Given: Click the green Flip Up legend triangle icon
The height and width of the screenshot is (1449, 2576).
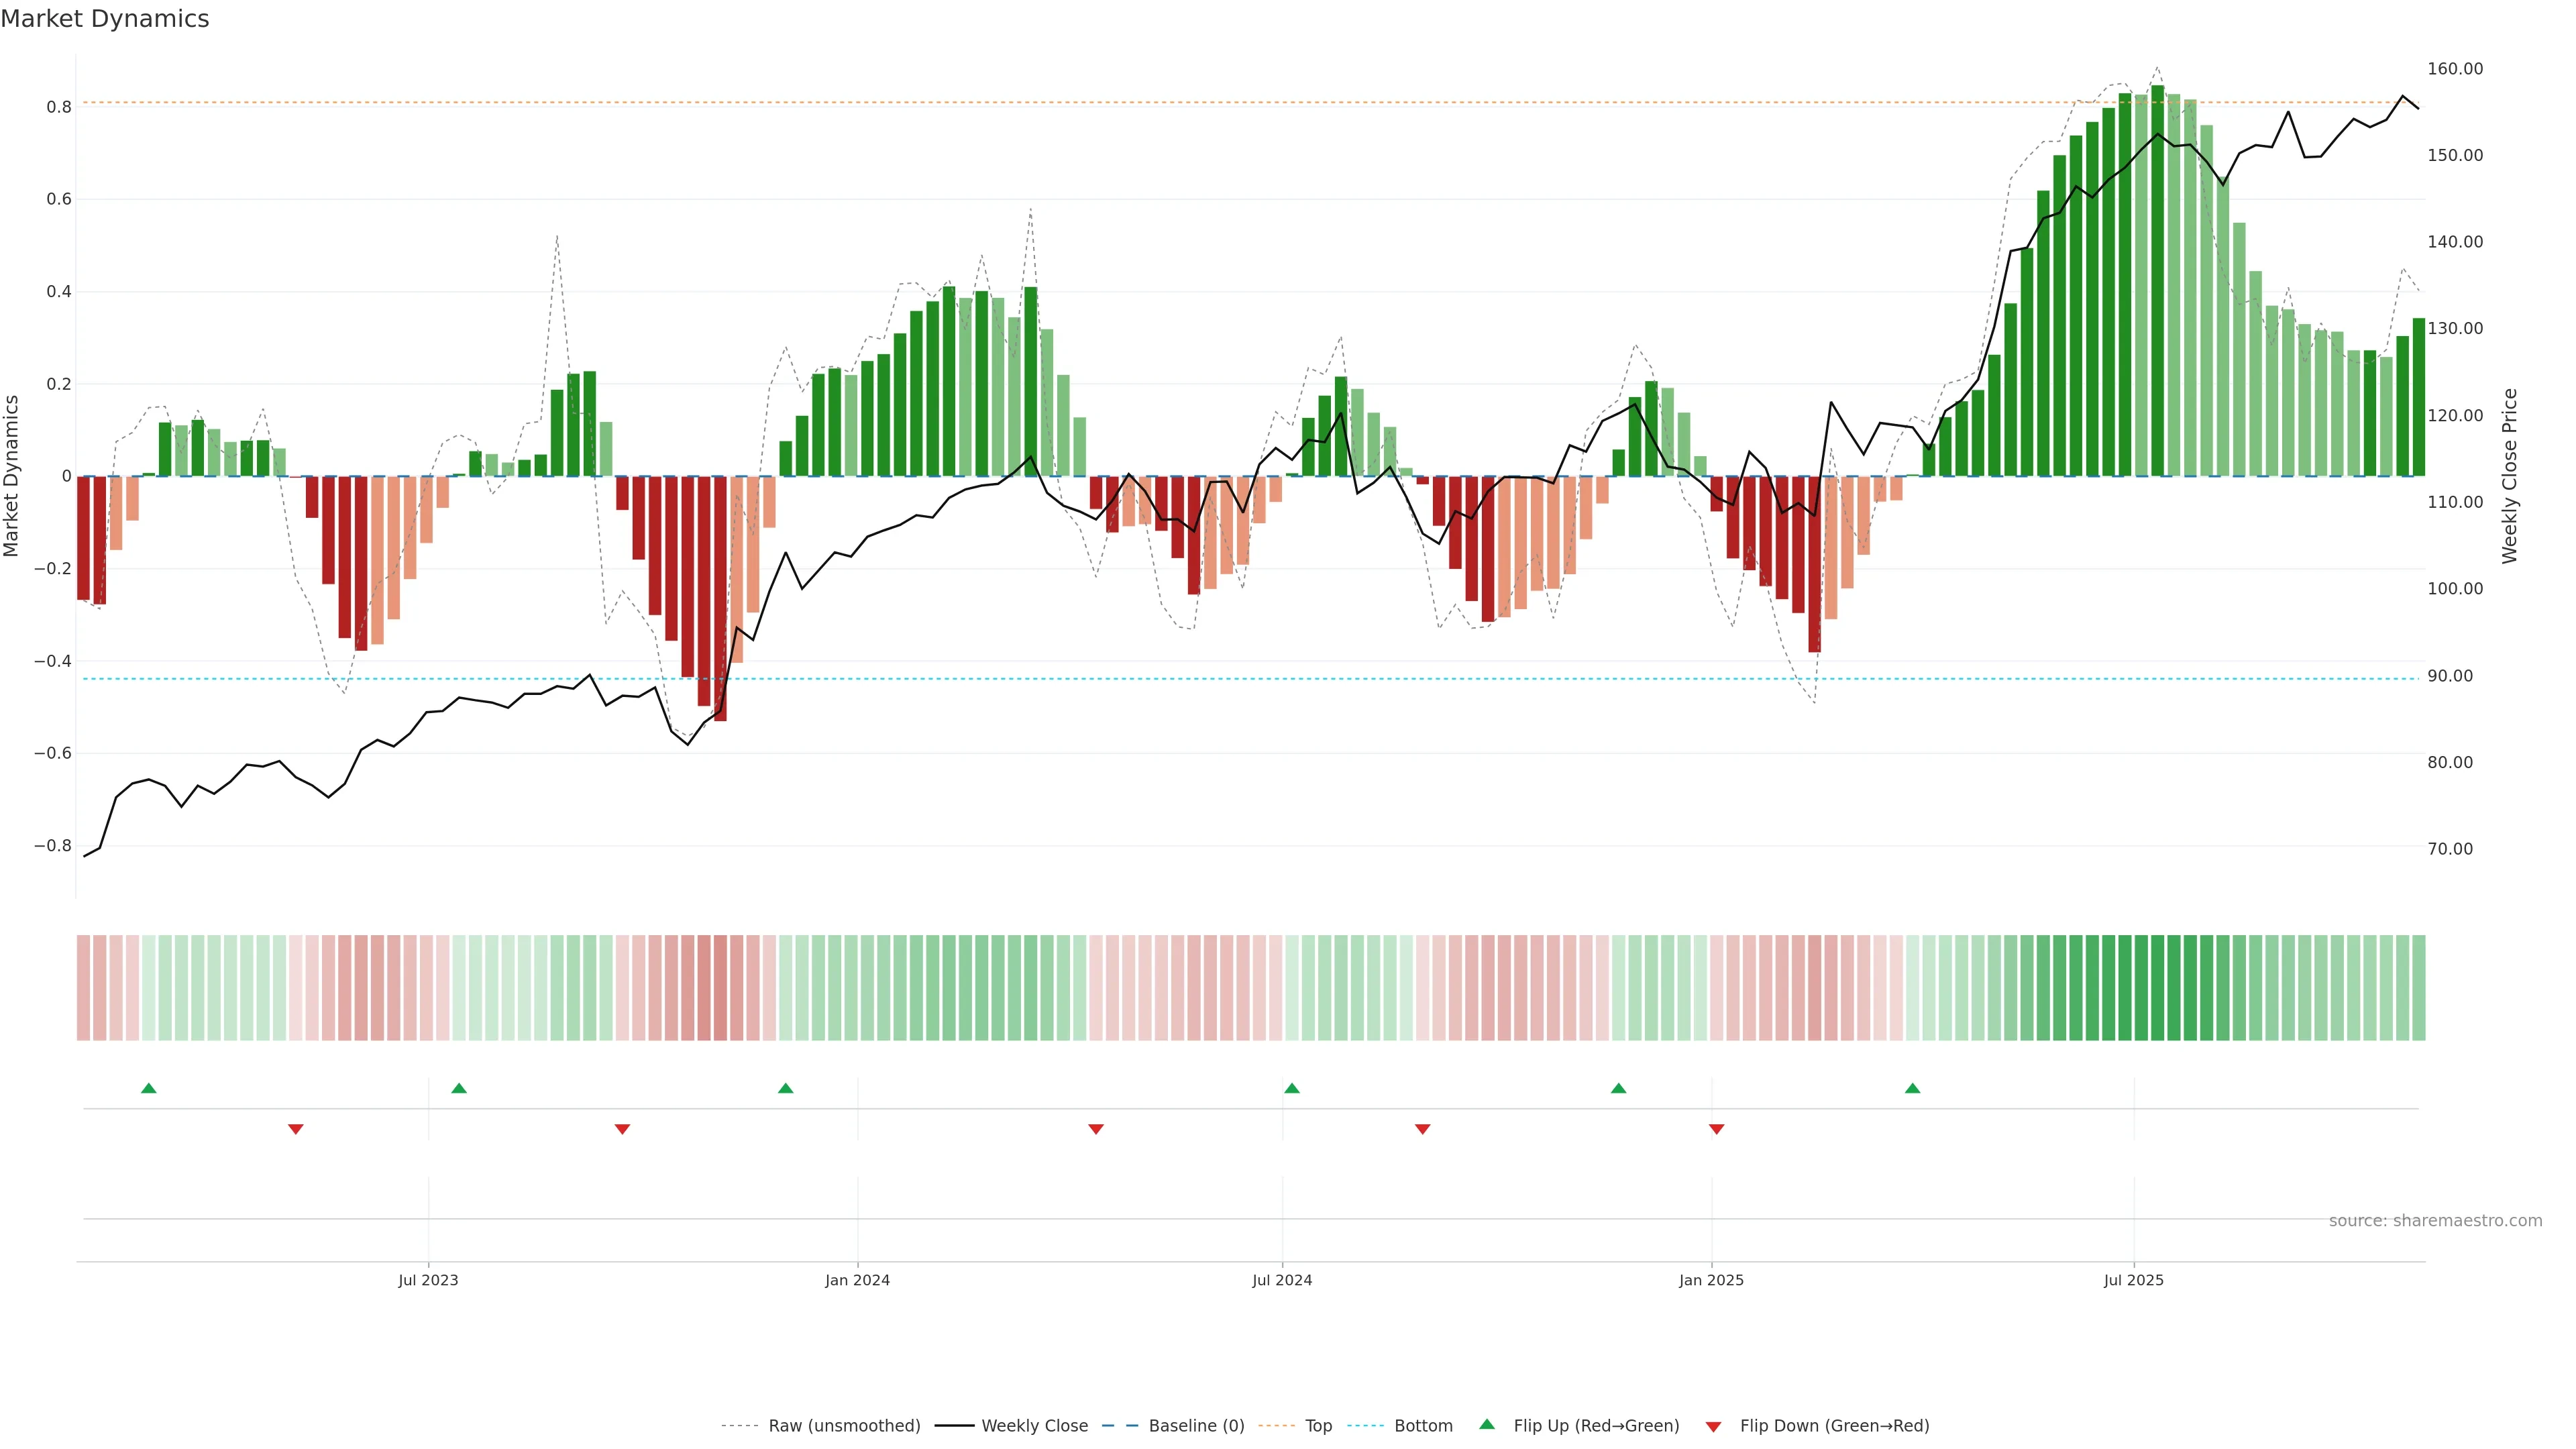Looking at the screenshot, I should 1487,1424.
